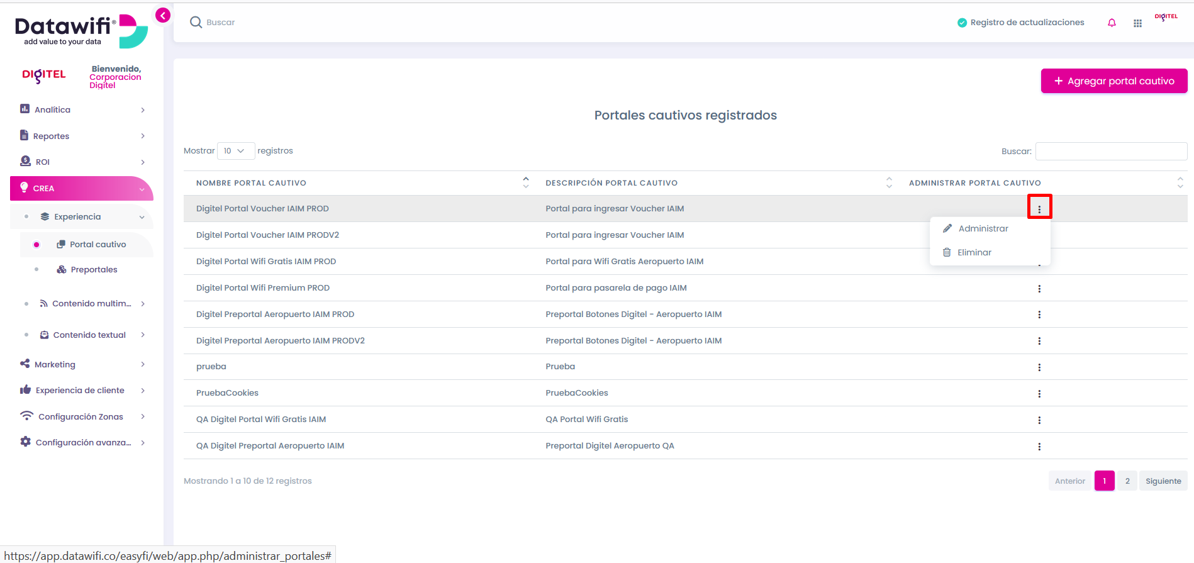
Task: Click the Digitel logo in top right
Action: [x=1166, y=17]
